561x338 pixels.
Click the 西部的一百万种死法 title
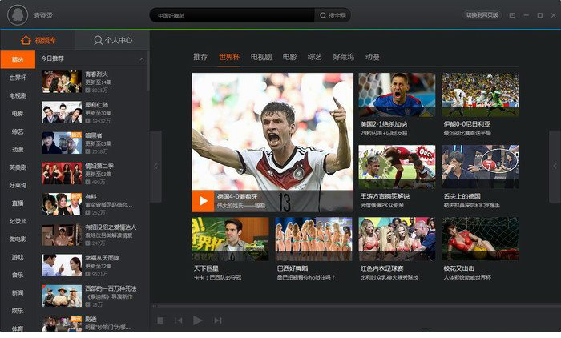click(111, 288)
